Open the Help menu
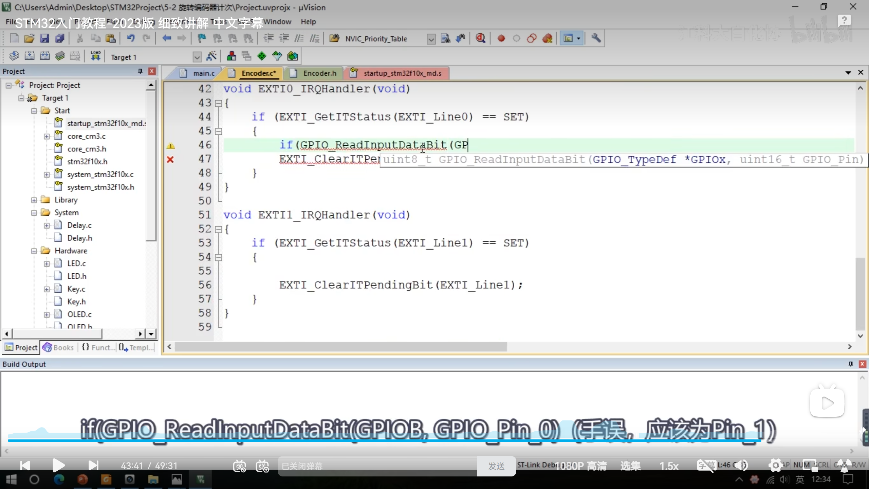Image resolution: width=869 pixels, height=489 pixels. pyautogui.click(x=308, y=22)
